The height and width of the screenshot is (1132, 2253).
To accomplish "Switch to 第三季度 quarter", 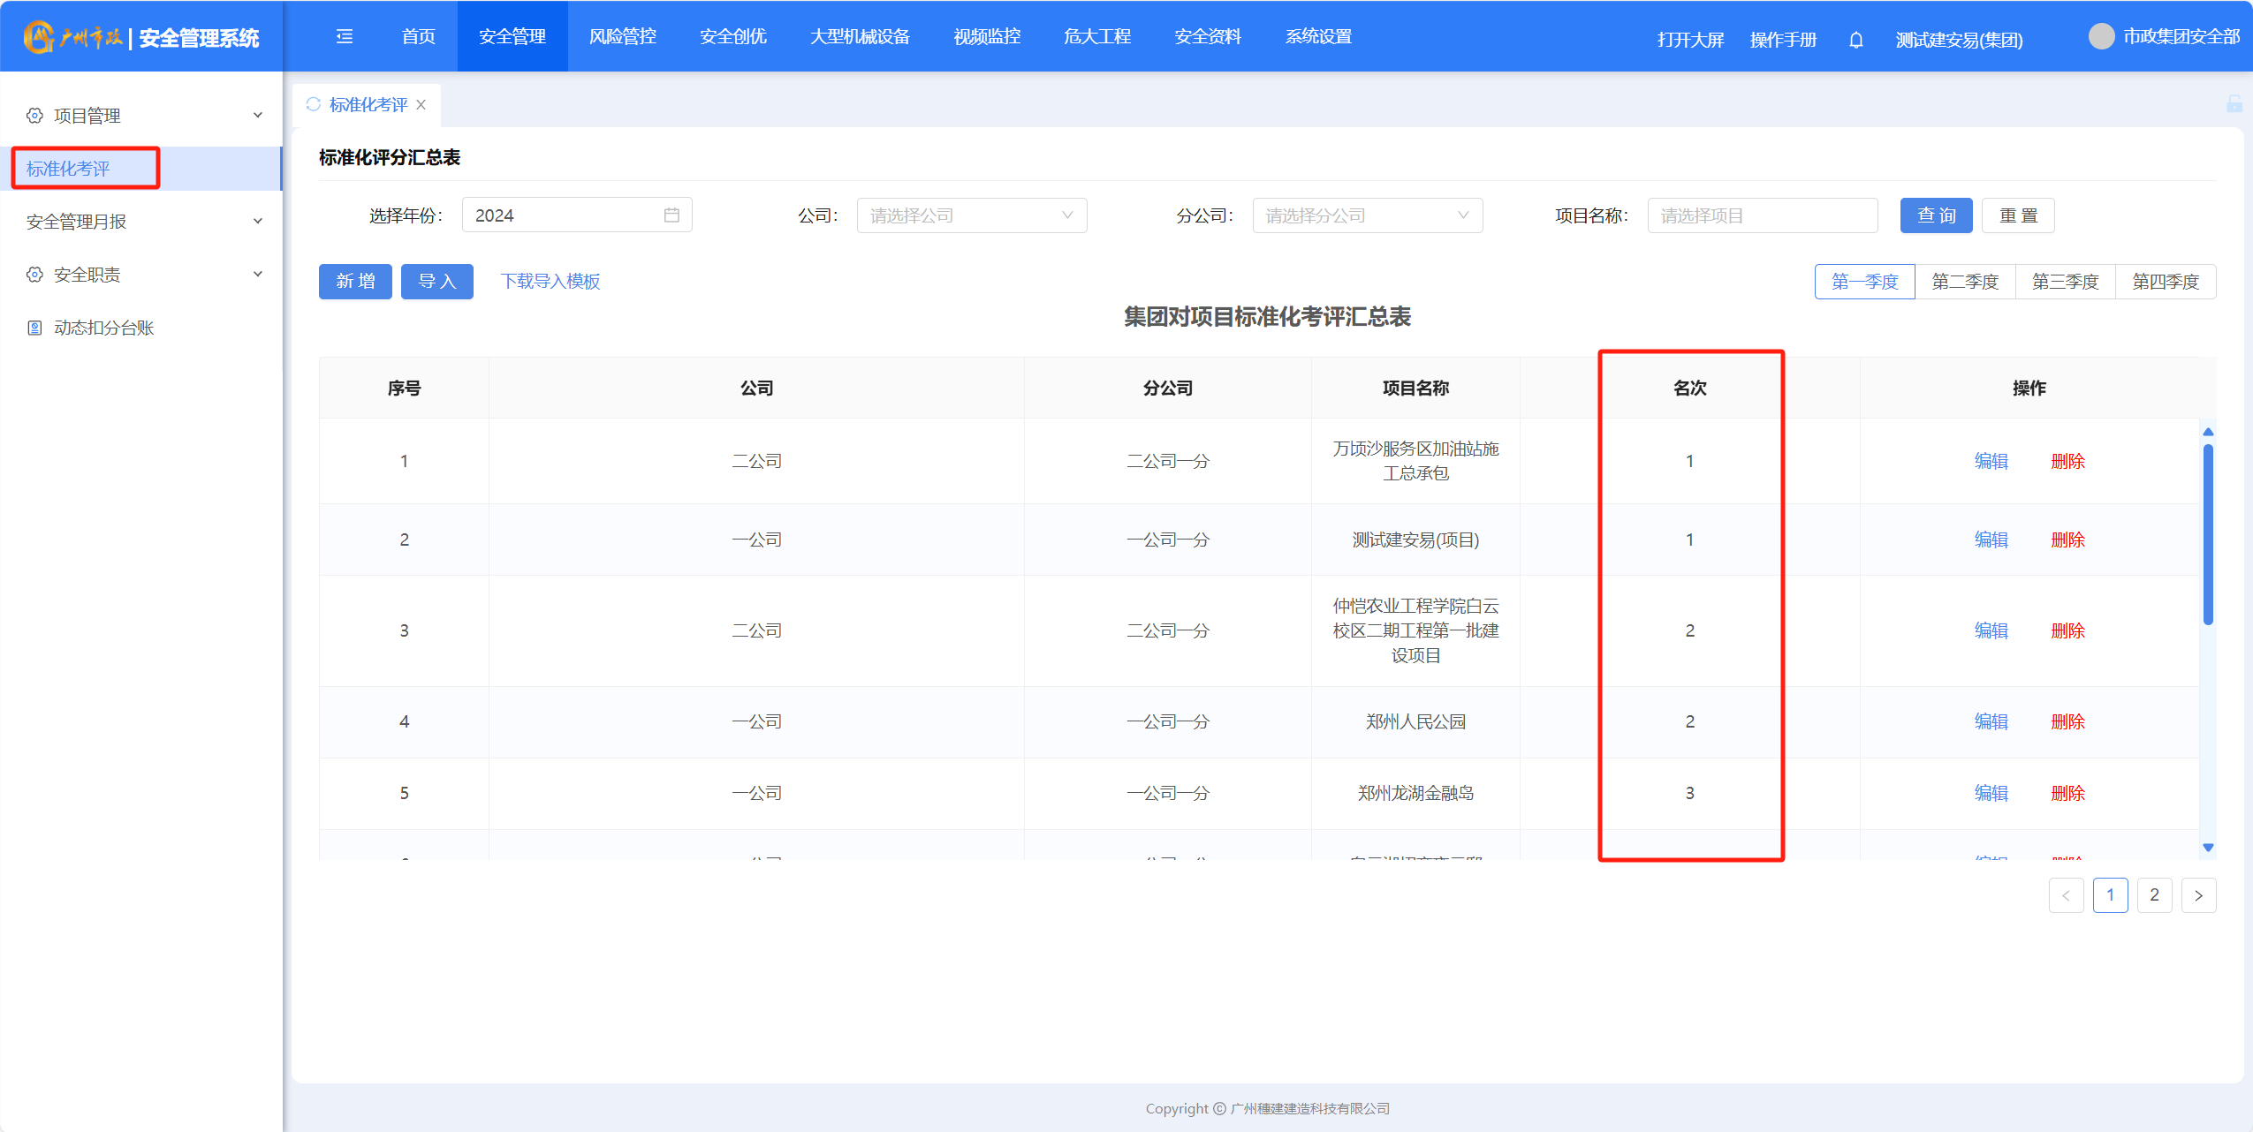I will 2065,282.
